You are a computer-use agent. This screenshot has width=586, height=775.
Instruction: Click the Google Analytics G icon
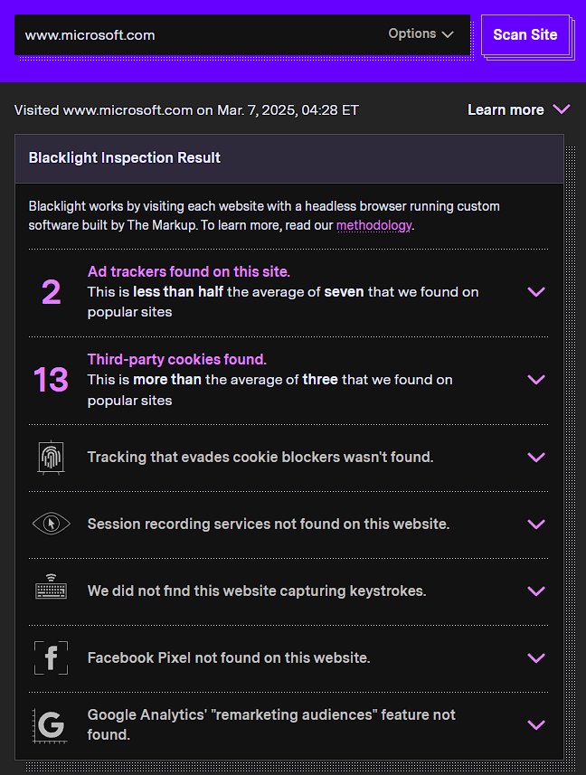coord(51,724)
